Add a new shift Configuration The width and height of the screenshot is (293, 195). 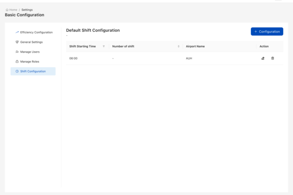(x=267, y=32)
